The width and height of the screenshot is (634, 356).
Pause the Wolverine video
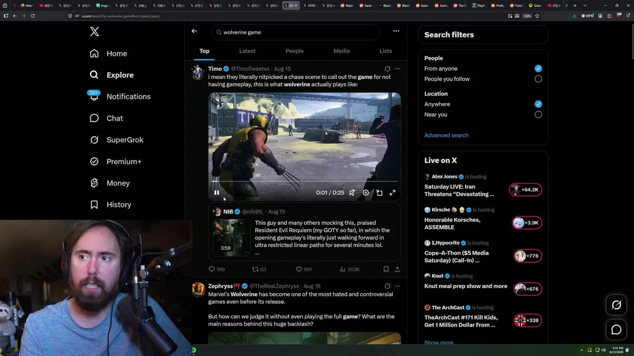(216, 193)
